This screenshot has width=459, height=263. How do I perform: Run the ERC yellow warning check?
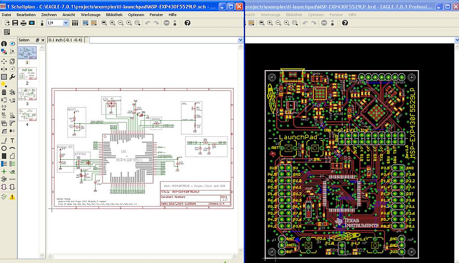click(12, 197)
